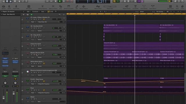Open the Loop Browser button at top right

[179, 1]
